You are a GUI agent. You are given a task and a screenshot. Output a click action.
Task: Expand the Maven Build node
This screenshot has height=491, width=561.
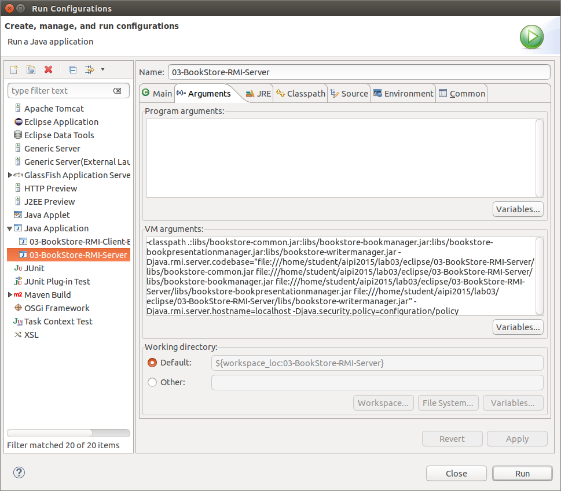click(x=10, y=294)
